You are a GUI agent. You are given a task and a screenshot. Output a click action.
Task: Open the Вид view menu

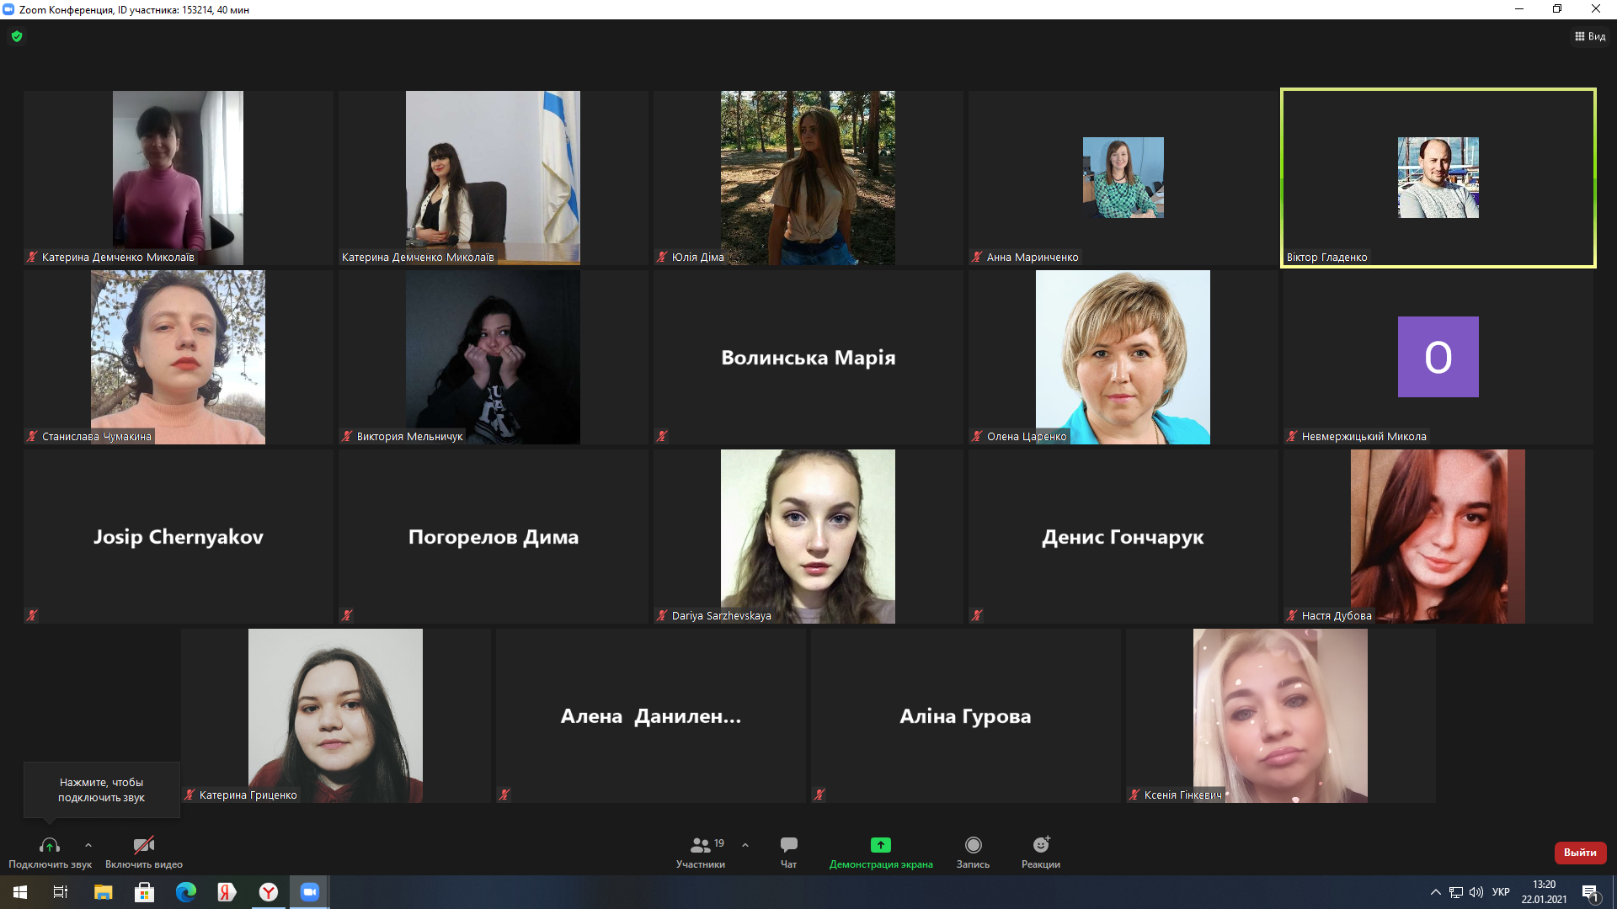pos(1589,36)
